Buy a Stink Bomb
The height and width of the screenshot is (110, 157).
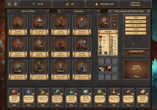(100, 105)
